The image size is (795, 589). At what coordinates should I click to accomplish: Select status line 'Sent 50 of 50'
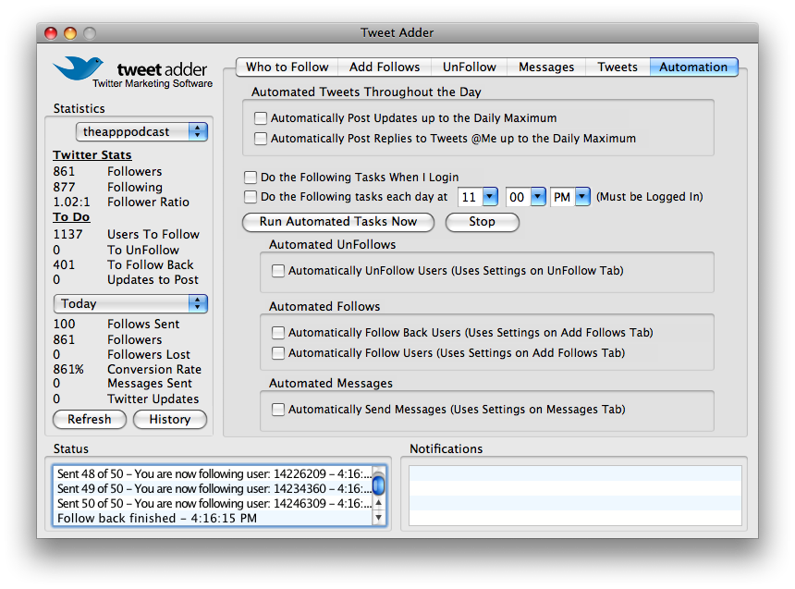(x=213, y=503)
